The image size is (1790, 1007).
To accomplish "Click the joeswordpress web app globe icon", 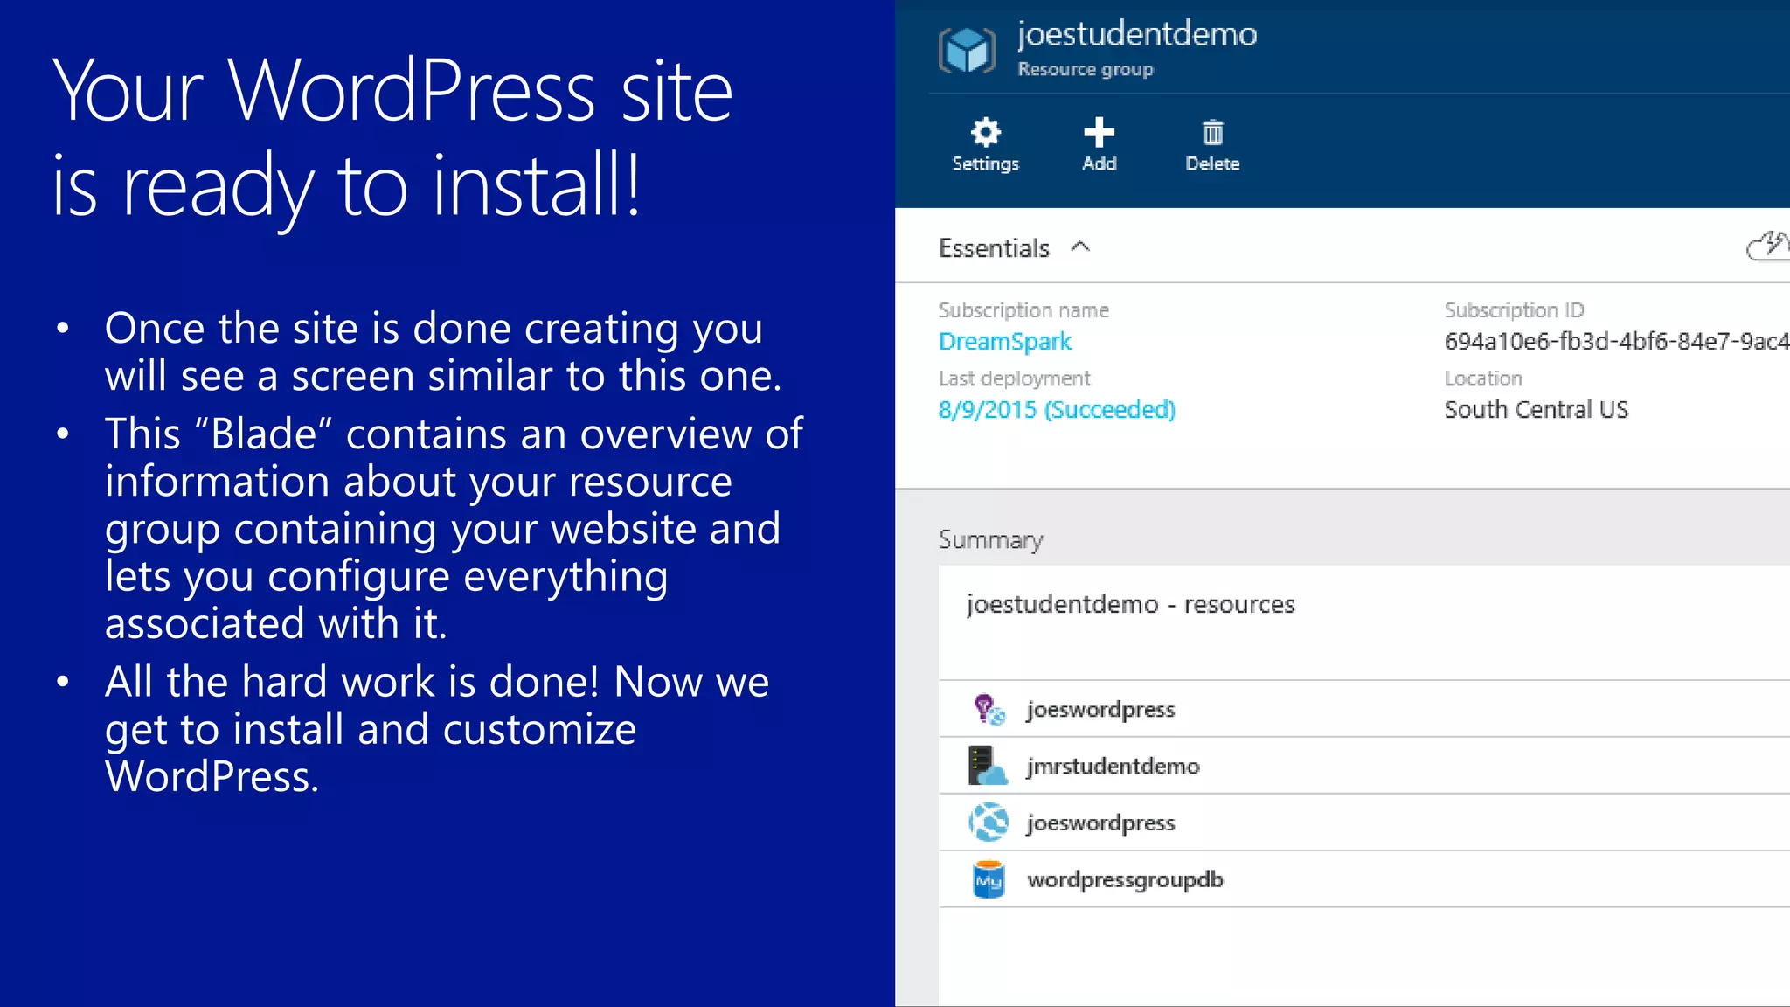I will click(989, 823).
